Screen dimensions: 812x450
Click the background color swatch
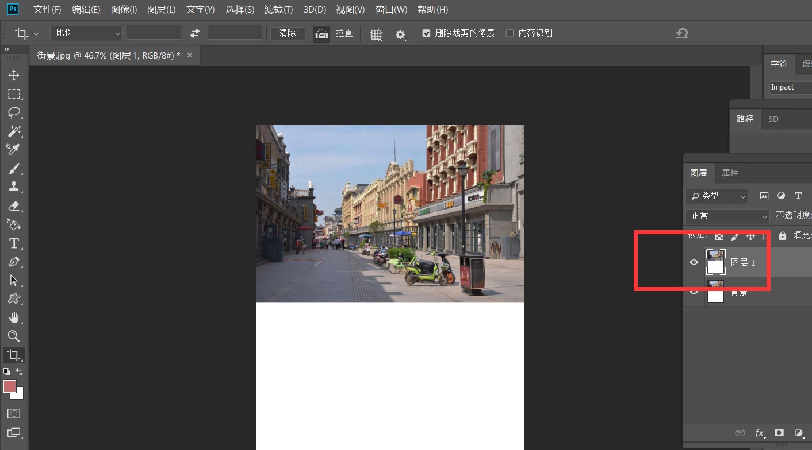click(20, 395)
